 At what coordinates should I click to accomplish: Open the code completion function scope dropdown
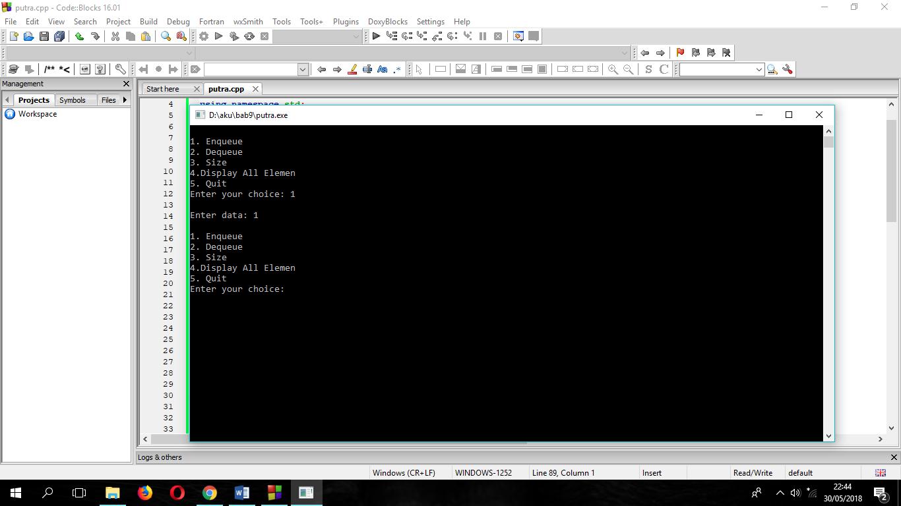pyautogui.click(x=625, y=53)
